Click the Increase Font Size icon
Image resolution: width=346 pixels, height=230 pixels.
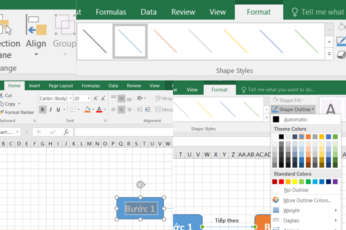[96, 98]
